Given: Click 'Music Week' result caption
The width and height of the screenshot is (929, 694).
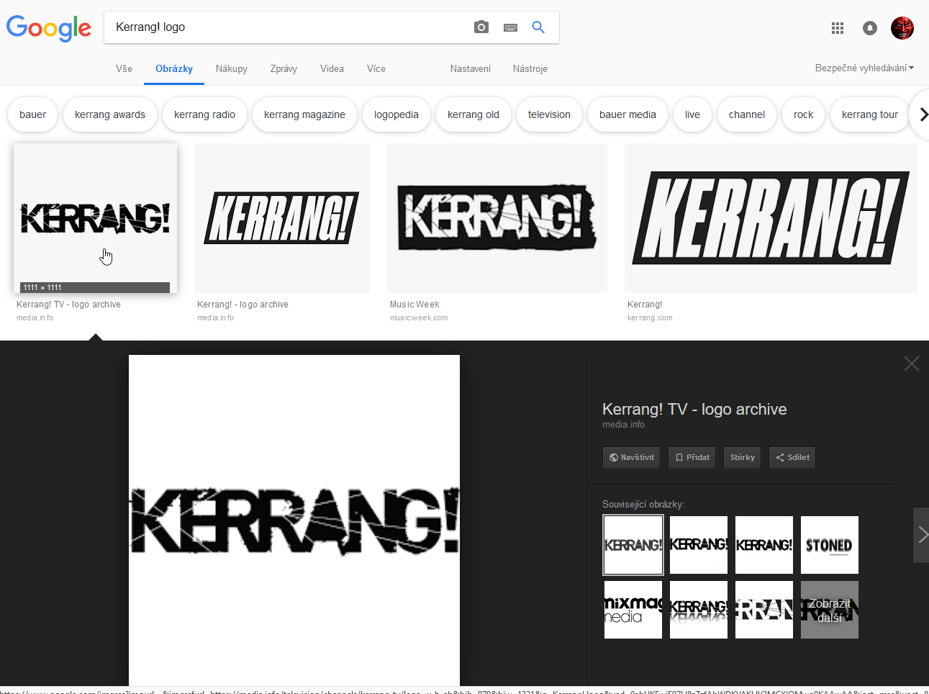Looking at the screenshot, I should (x=414, y=305).
